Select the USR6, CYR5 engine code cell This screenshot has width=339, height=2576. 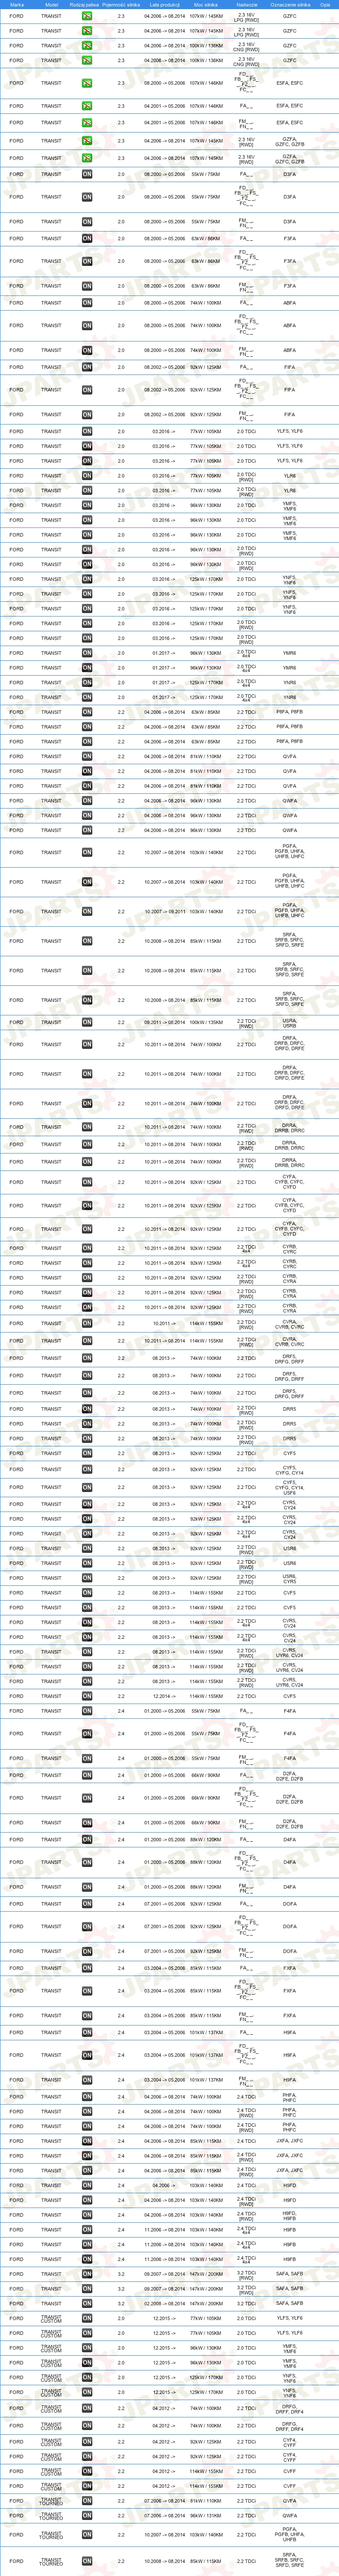tap(289, 1579)
